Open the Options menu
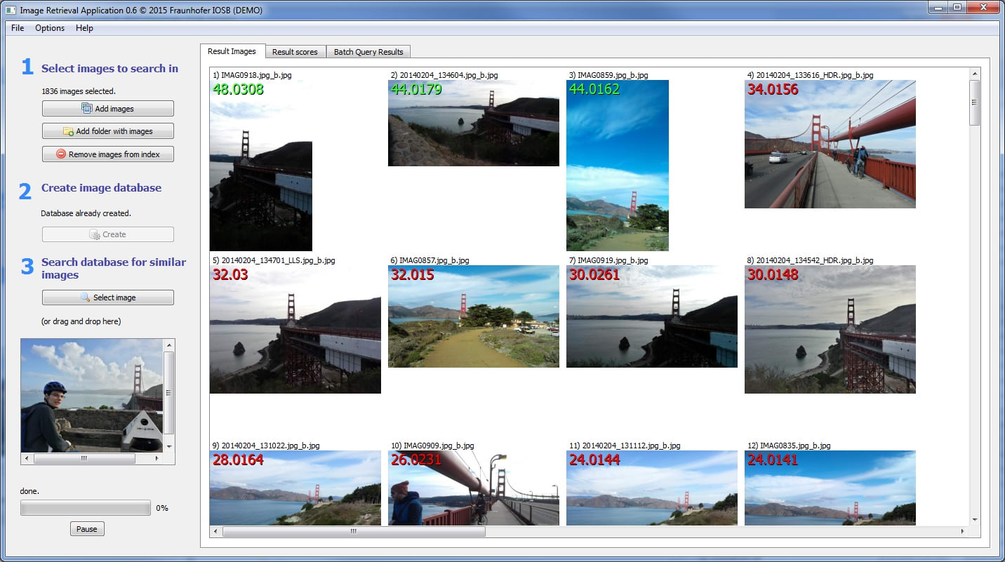This screenshot has width=1005, height=562. pyautogui.click(x=50, y=28)
